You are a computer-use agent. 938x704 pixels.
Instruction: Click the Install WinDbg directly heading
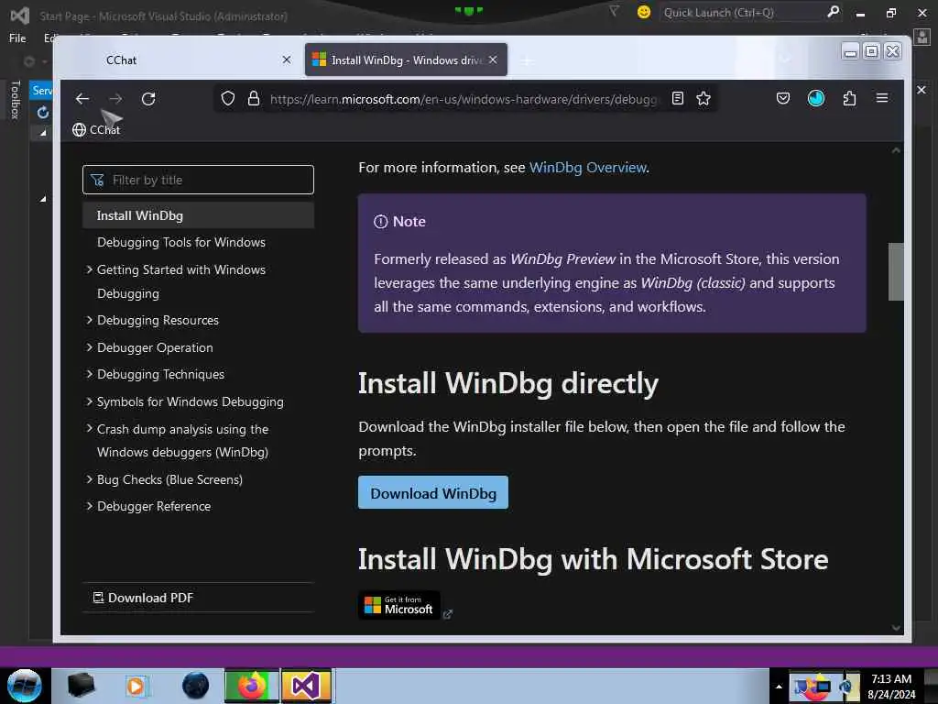[507, 383]
